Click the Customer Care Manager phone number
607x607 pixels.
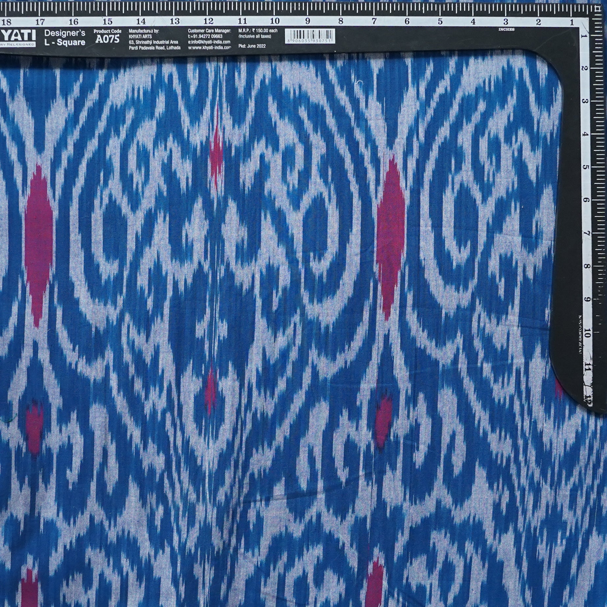[205, 36]
